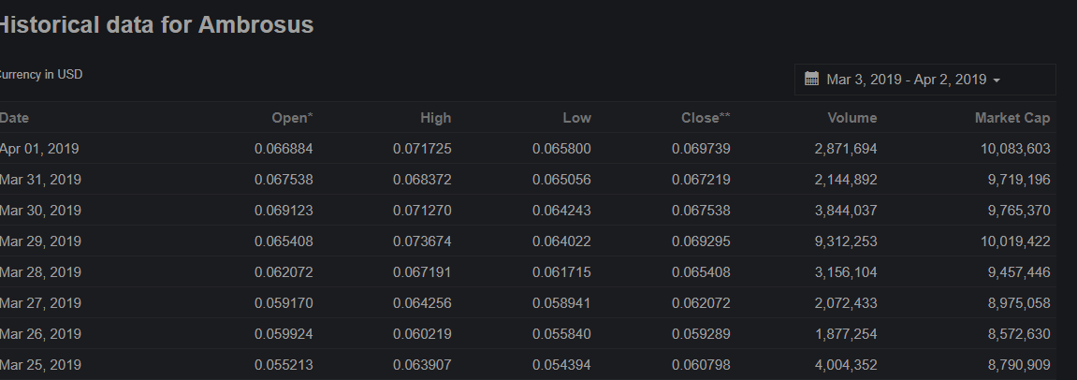This screenshot has height=380, width=1077.
Task: Select the Apr 01, 2019 date cell
Action: click(x=39, y=149)
